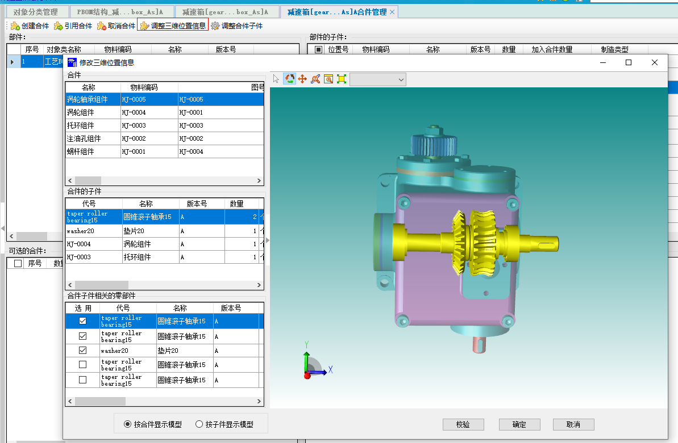Select the 蜗杆组件 row in 合件 list
Viewport: 678px width, 443px height.
81,151
